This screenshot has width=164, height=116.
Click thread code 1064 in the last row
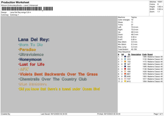tap(145, 81)
